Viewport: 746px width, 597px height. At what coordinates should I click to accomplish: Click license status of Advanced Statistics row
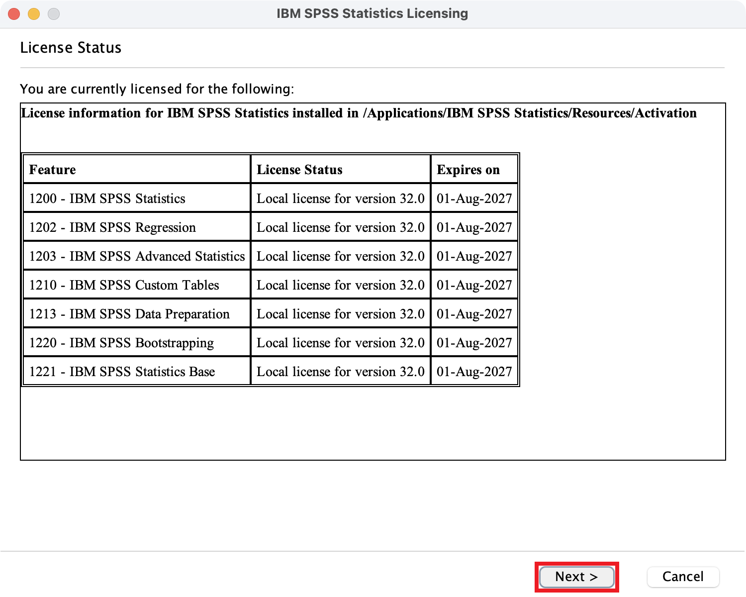point(341,256)
